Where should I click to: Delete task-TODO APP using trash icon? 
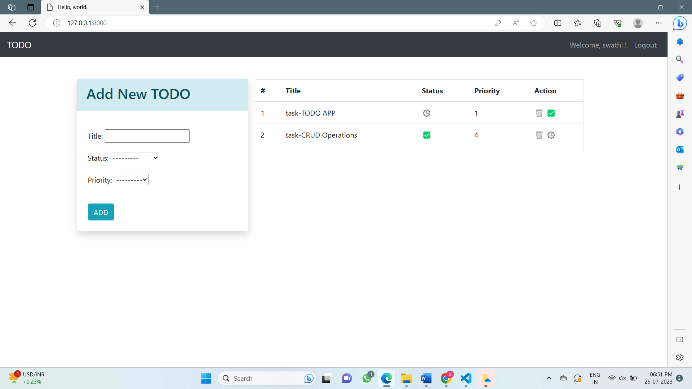click(x=539, y=113)
